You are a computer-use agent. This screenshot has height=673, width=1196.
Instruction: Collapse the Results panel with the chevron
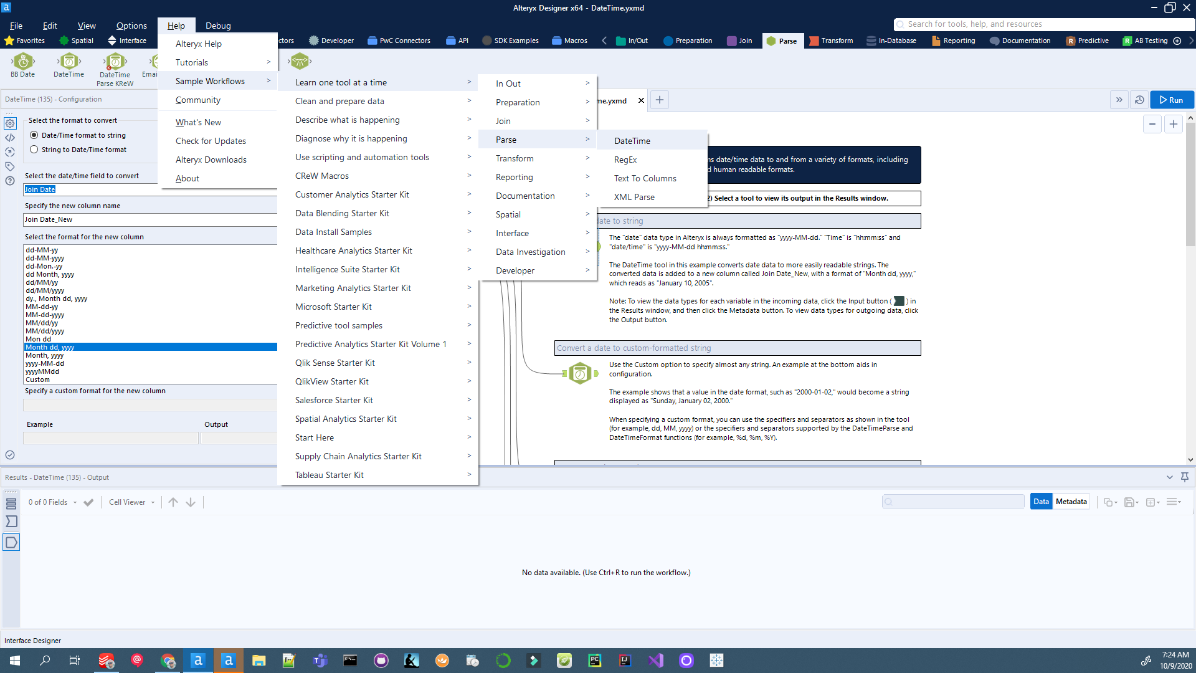tap(1169, 477)
